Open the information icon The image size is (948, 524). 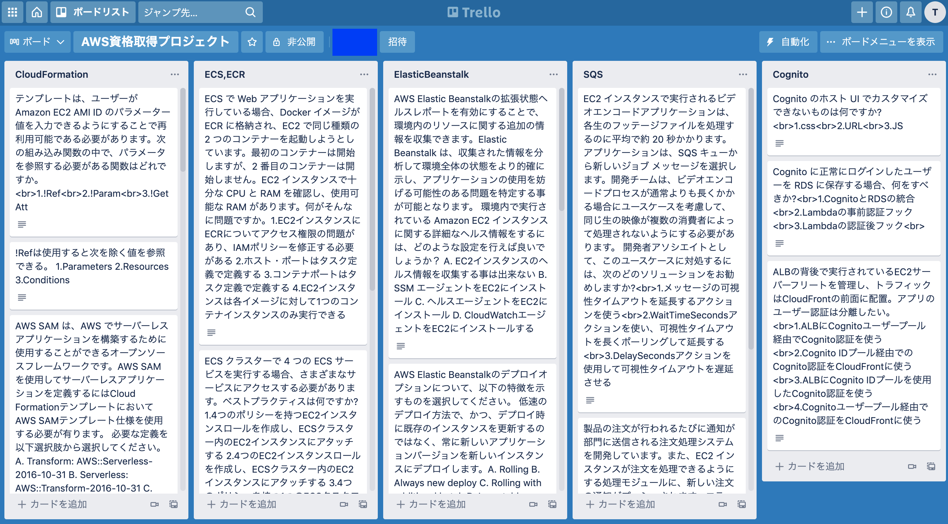point(886,12)
